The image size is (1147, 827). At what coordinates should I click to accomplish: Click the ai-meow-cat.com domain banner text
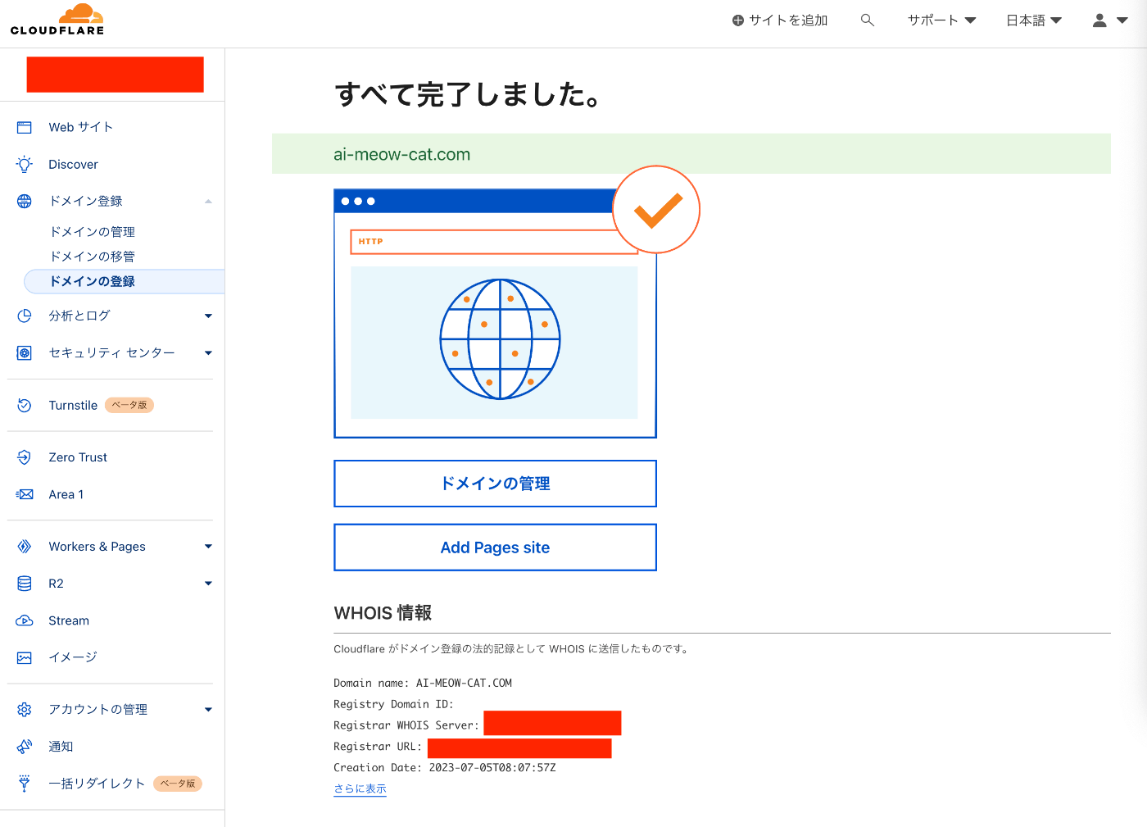[401, 154]
